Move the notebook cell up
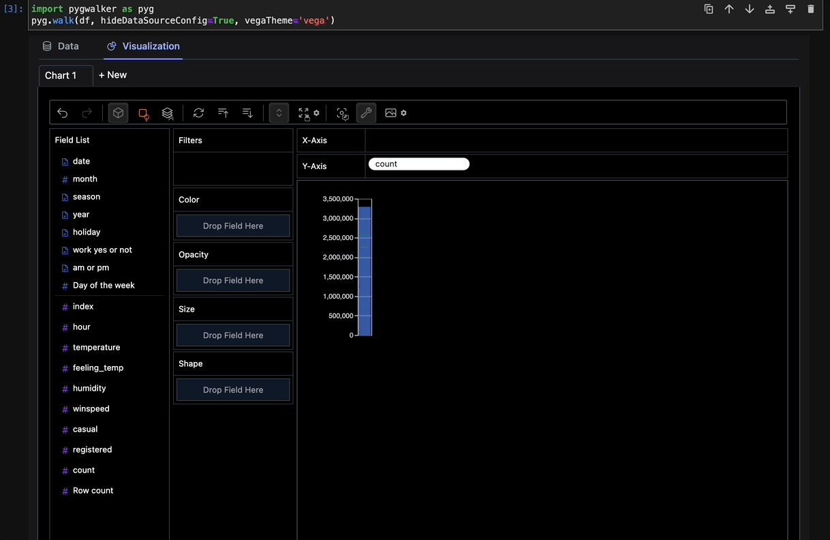The width and height of the screenshot is (830, 540). point(729,9)
